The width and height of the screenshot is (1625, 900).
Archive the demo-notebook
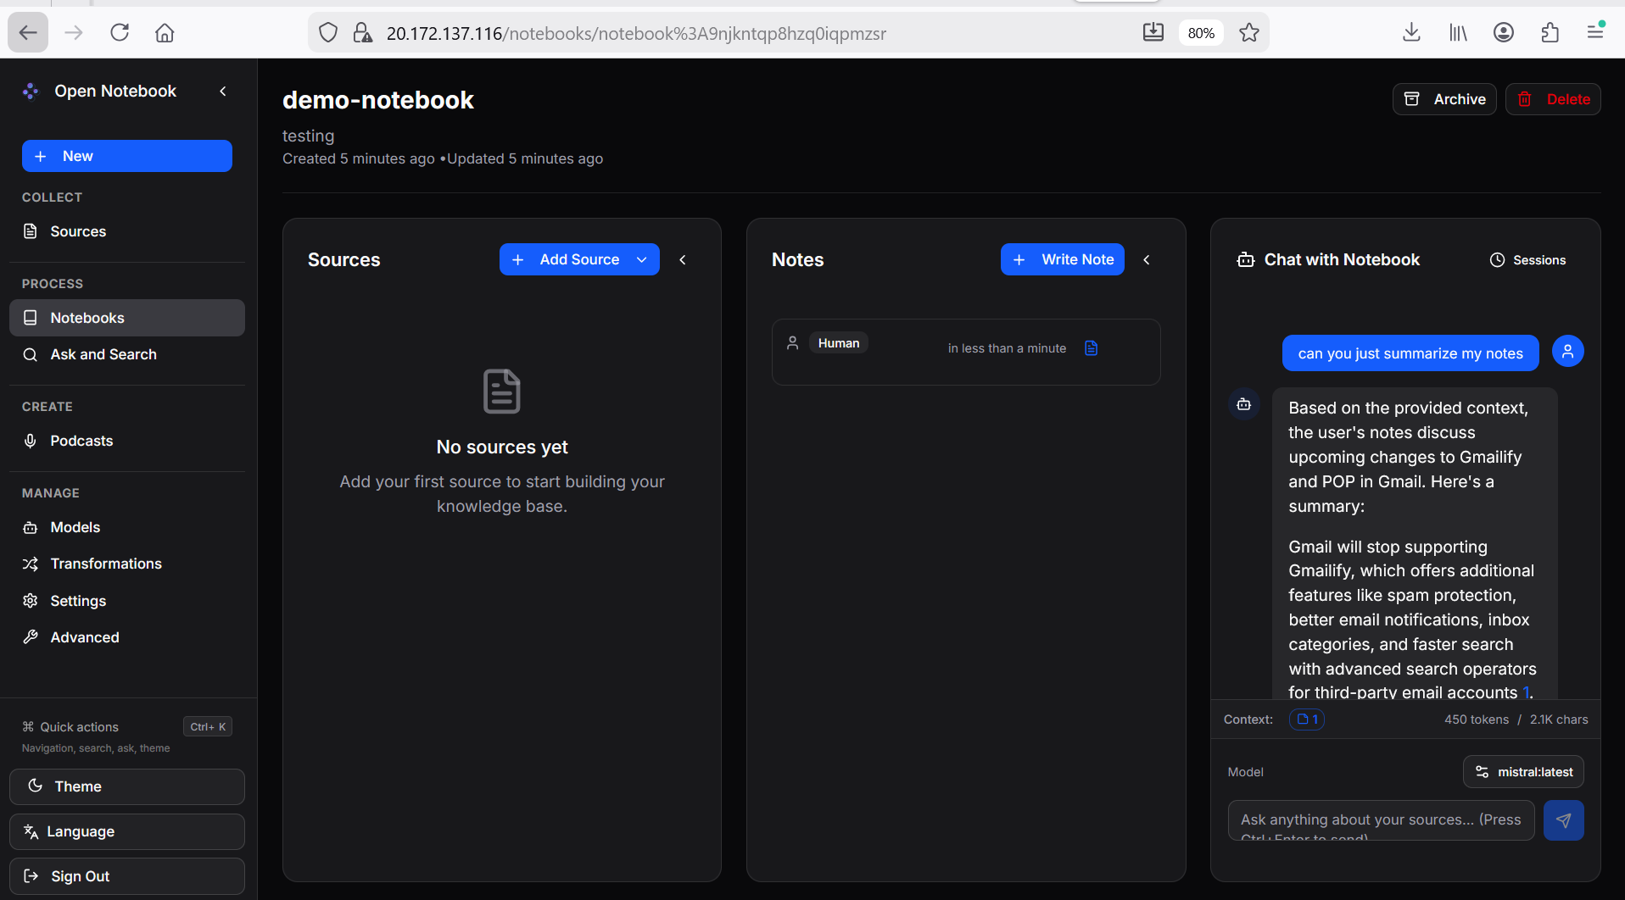tap(1444, 99)
